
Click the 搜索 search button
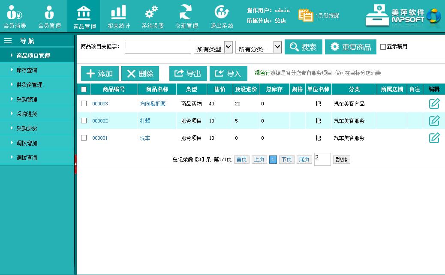coord(303,47)
